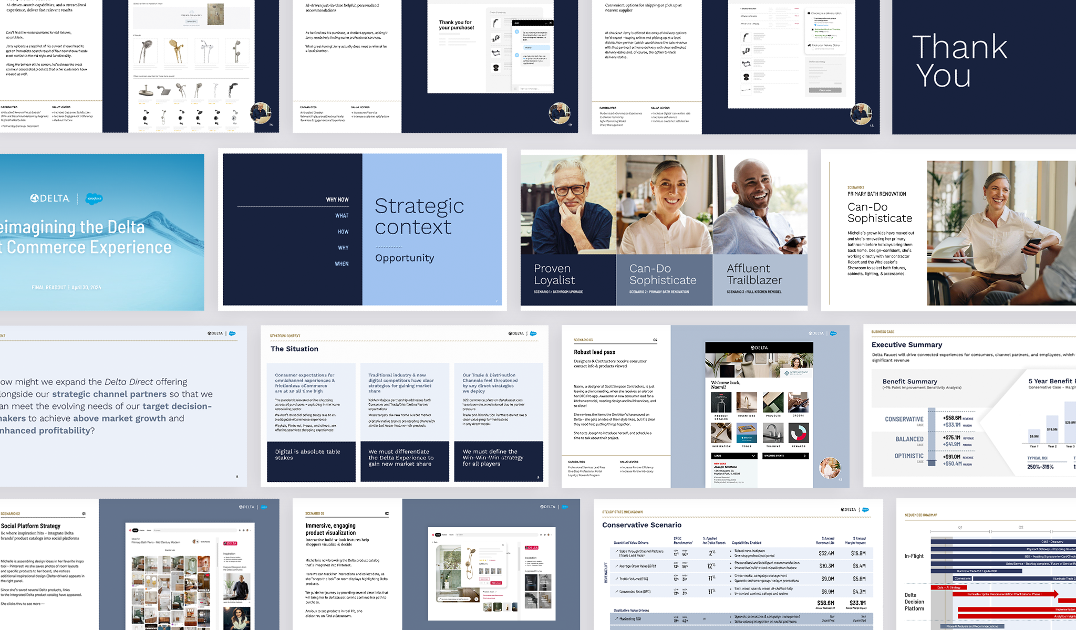The height and width of the screenshot is (630, 1076).
Task: Select WHY NOW in the agenda list
Action: (x=337, y=199)
